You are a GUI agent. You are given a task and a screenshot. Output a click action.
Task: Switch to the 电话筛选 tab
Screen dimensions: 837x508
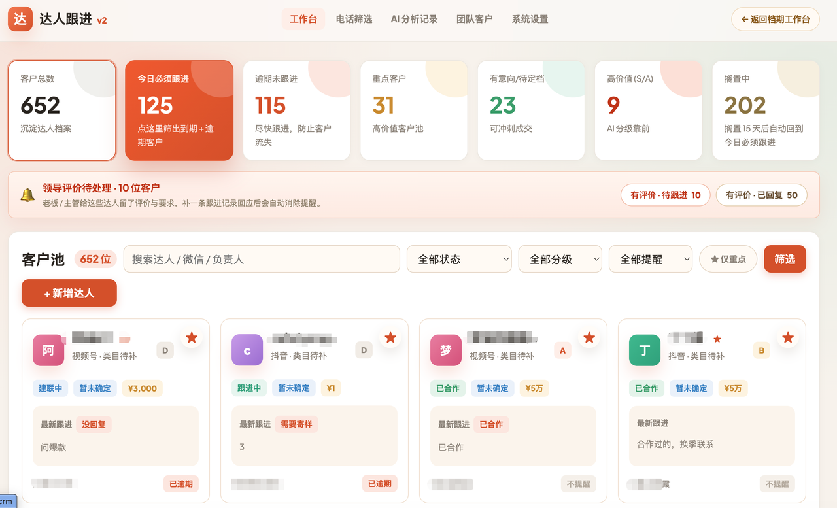354,19
